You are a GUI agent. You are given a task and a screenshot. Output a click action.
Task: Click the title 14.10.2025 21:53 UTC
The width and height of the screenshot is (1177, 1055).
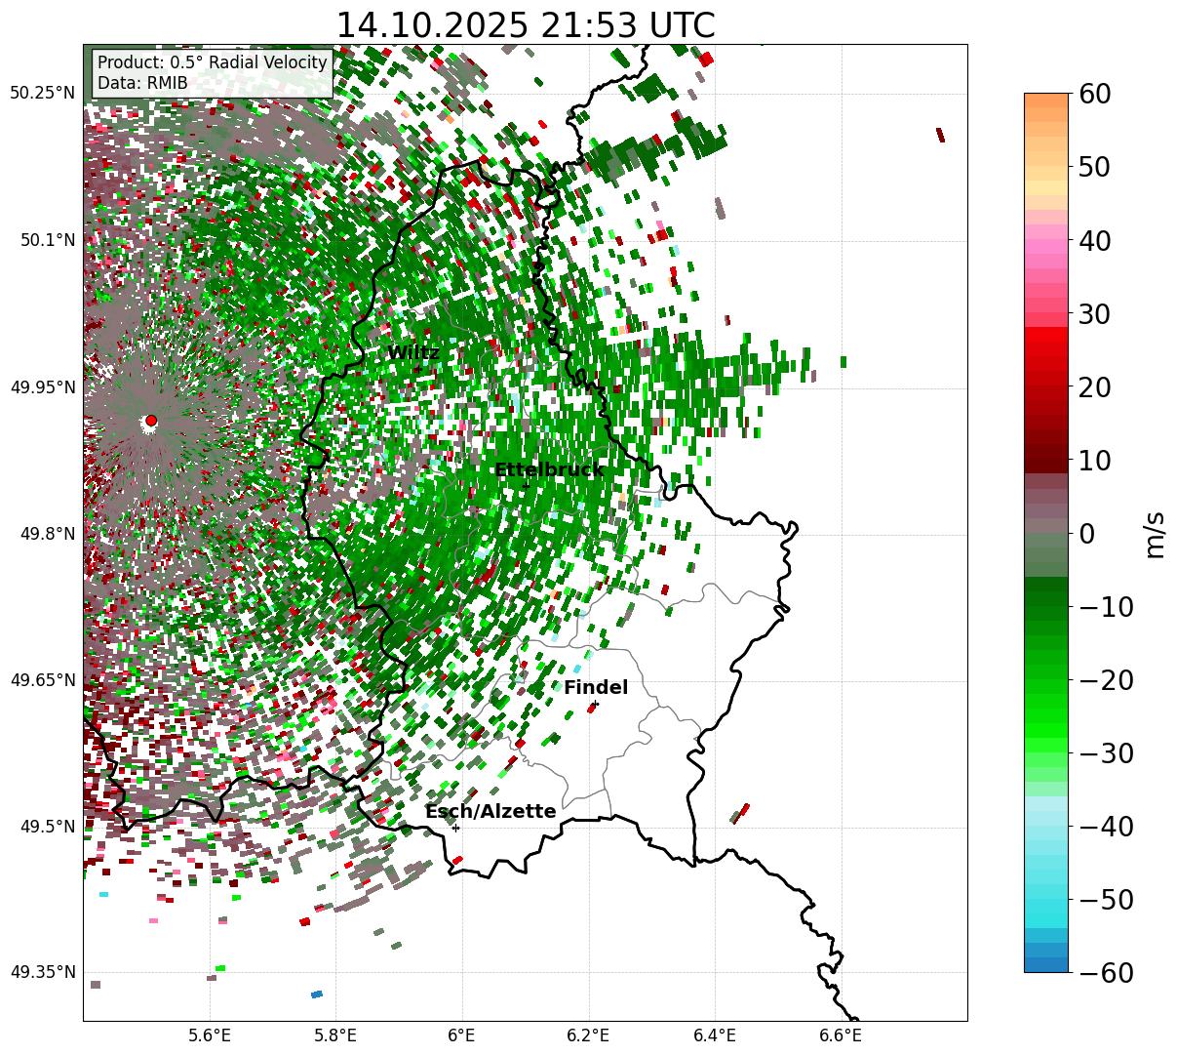pyautogui.click(x=525, y=25)
